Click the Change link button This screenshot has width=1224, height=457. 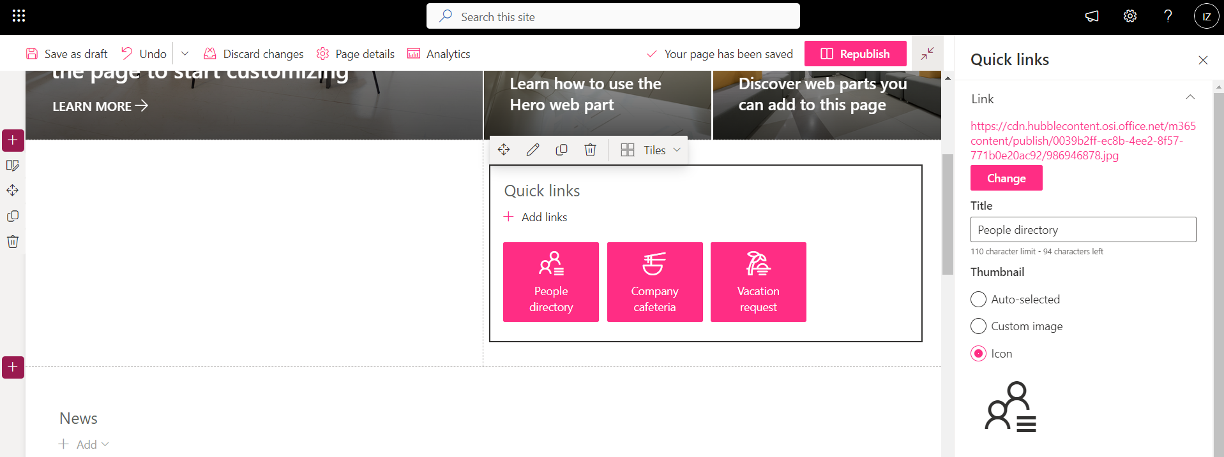tap(1006, 178)
